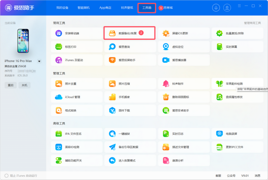Click the iPhone device thumbnail image
The height and width of the screenshot is (180, 268).
(x=23, y=41)
